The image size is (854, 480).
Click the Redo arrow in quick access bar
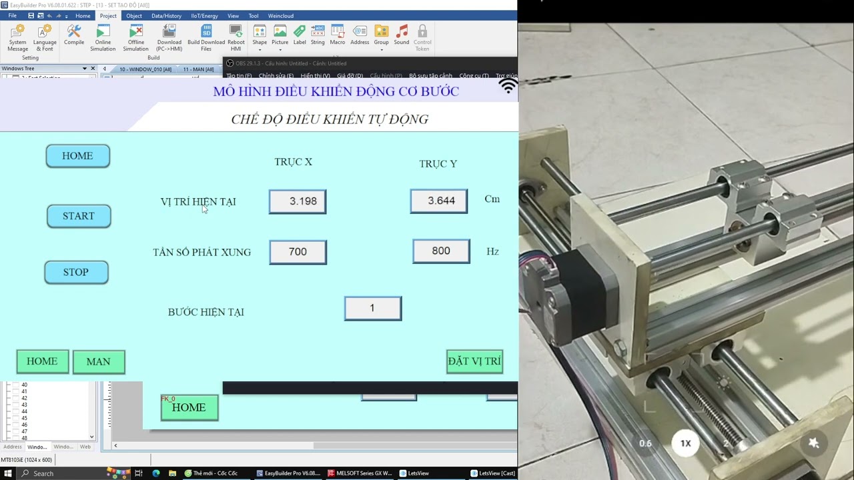coord(59,15)
